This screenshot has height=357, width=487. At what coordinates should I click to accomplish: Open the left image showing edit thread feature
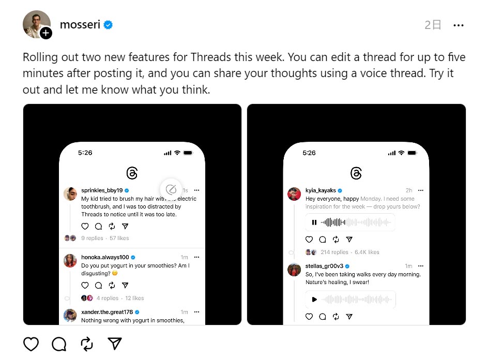pyautogui.click(x=132, y=214)
